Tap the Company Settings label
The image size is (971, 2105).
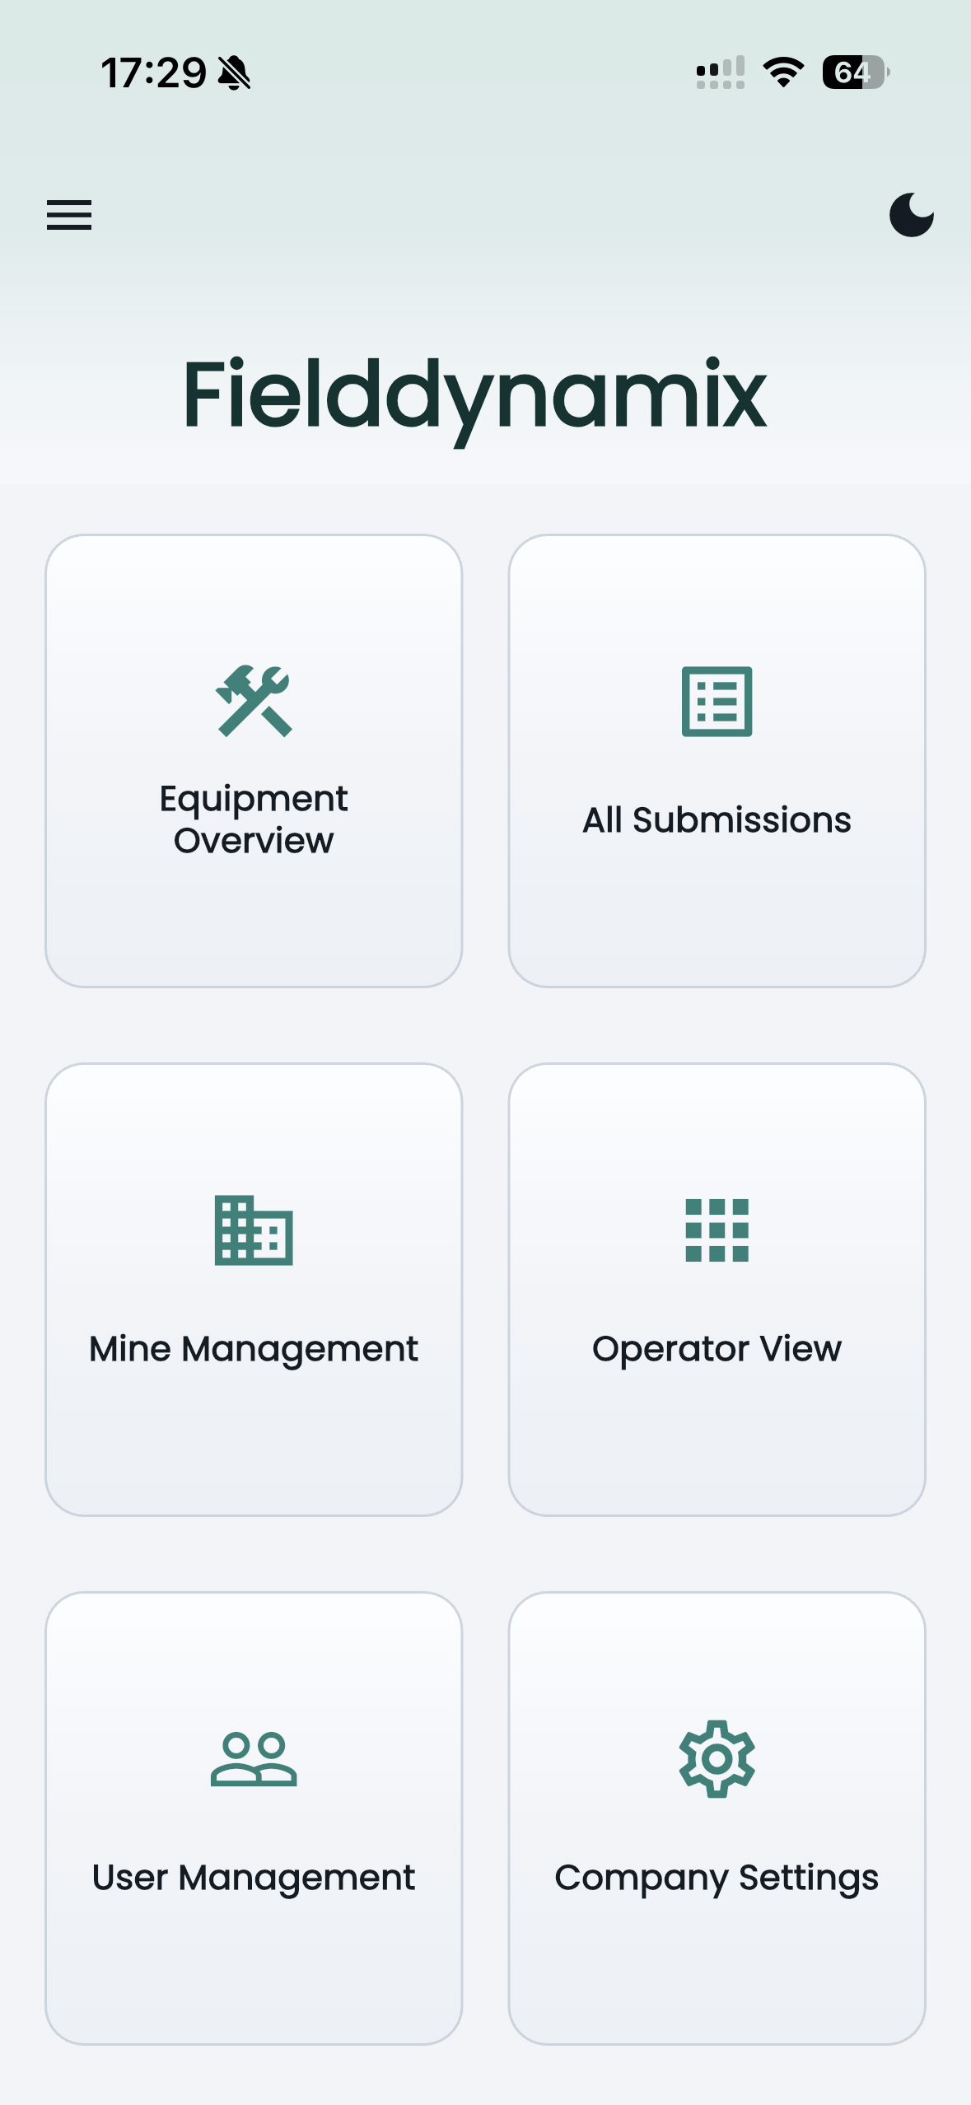click(717, 1878)
